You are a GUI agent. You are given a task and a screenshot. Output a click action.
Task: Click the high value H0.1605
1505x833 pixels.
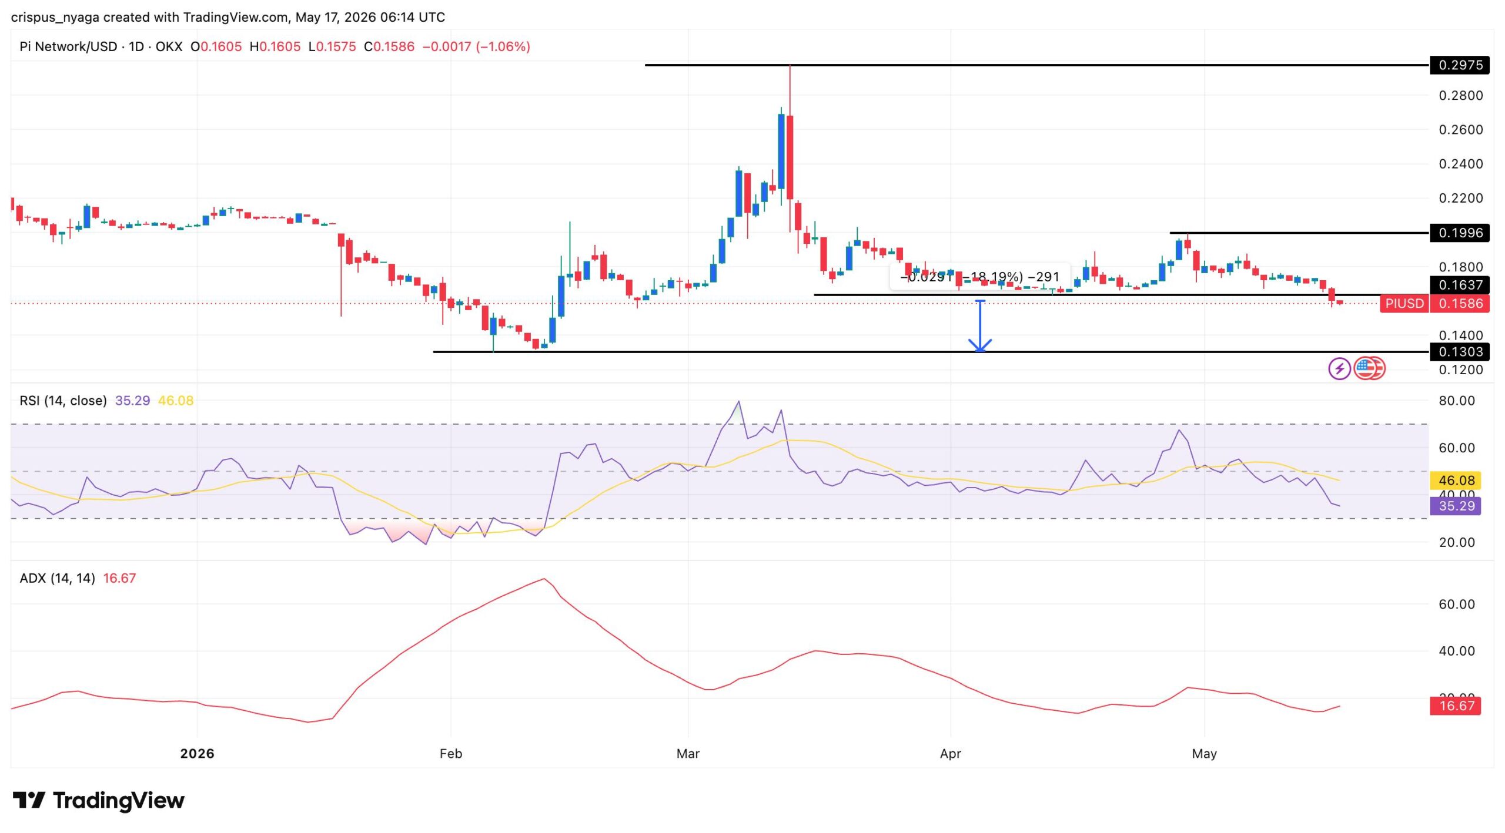[x=275, y=46]
